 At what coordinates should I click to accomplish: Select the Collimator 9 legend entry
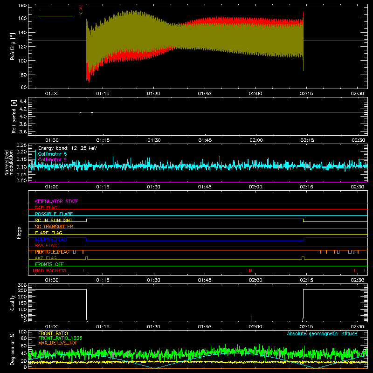tap(52, 159)
